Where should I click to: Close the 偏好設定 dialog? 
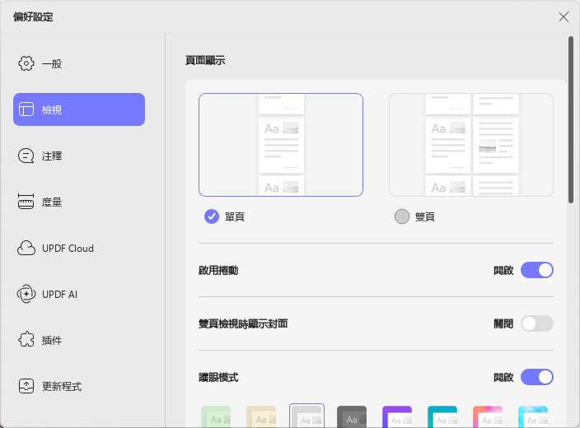[564, 16]
